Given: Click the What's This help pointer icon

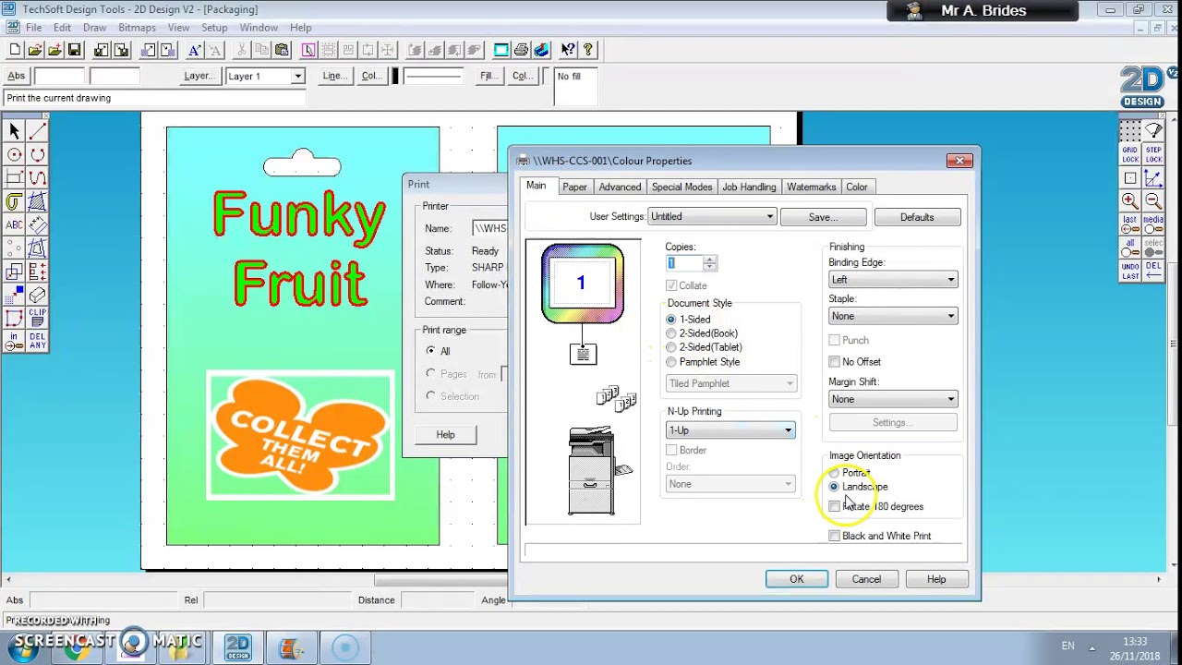Looking at the screenshot, I should point(568,50).
